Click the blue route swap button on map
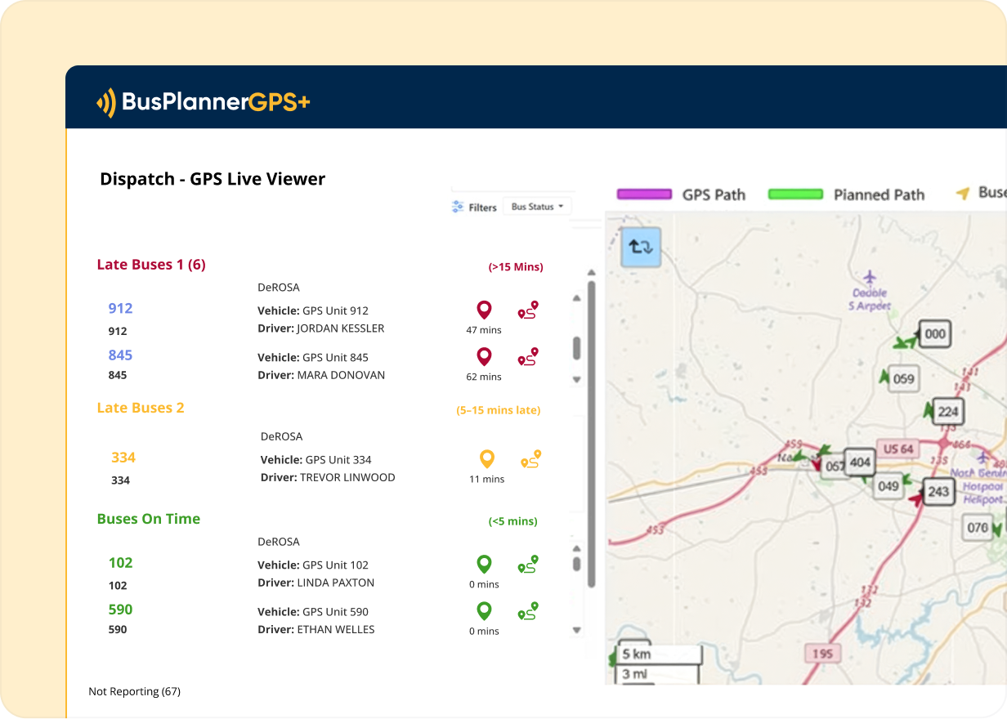The width and height of the screenshot is (1007, 719). click(641, 247)
